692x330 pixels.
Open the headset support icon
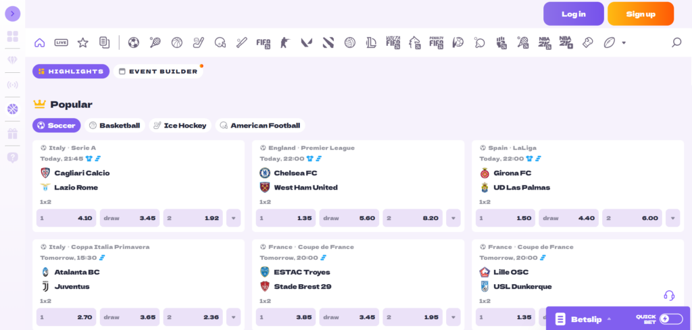pos(669,296)
